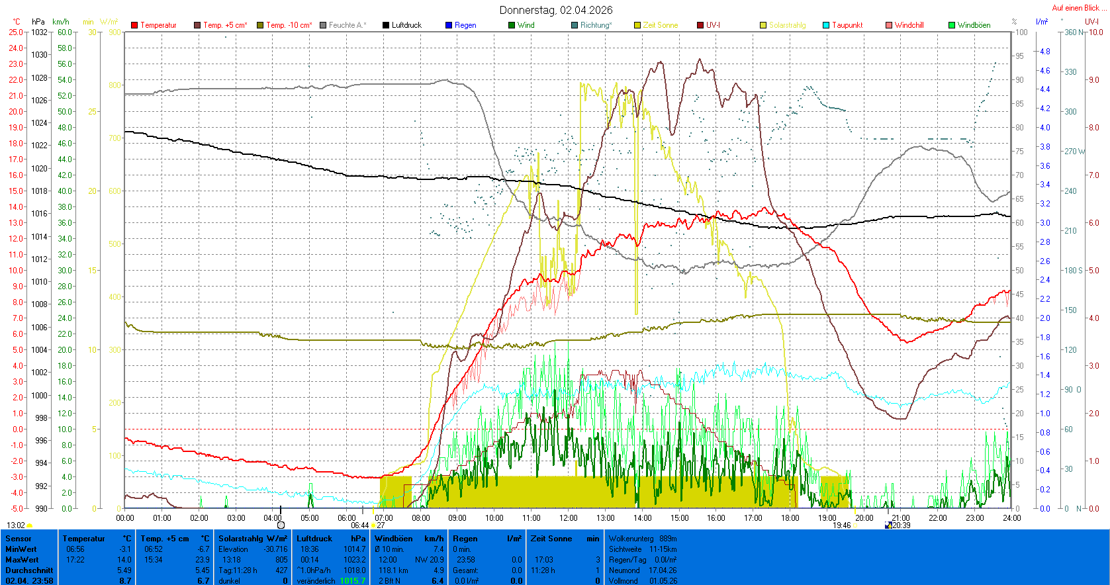Viewport: 1110px width, 585px height.
Task: Click the 'Zeit Sonne' legend label
Action: click(x=660, y=25)
